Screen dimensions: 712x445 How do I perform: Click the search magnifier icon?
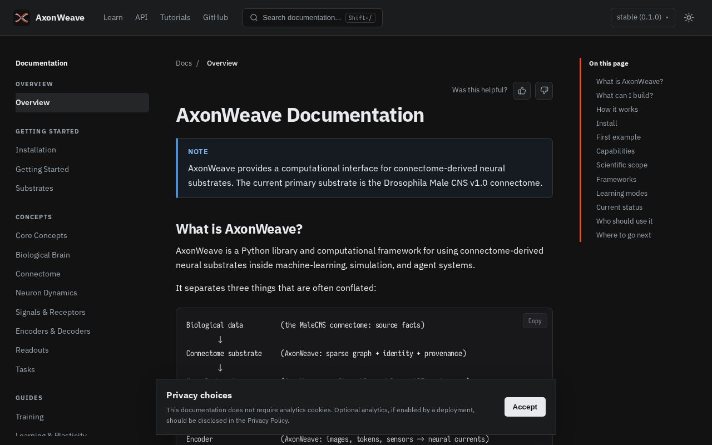(x=254, y=18)
